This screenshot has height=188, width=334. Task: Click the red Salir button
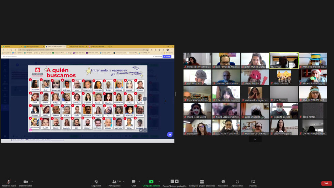click(x=326, y=183)
